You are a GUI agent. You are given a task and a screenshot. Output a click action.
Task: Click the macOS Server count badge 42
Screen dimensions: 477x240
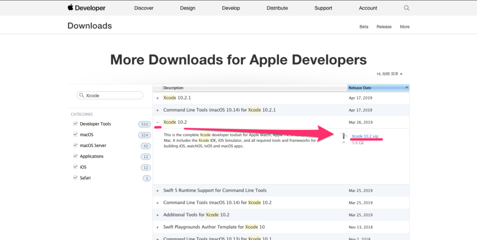click(x=146, y=146)
